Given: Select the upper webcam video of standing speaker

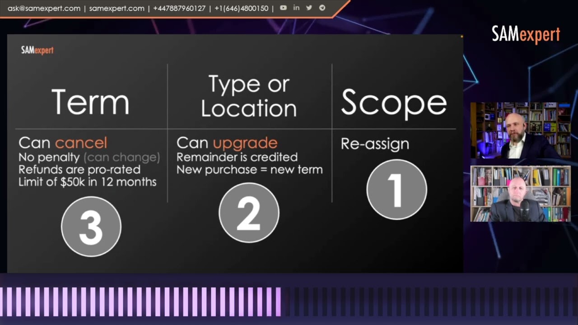Looking at the screenshot, I should tap(521, 130).
